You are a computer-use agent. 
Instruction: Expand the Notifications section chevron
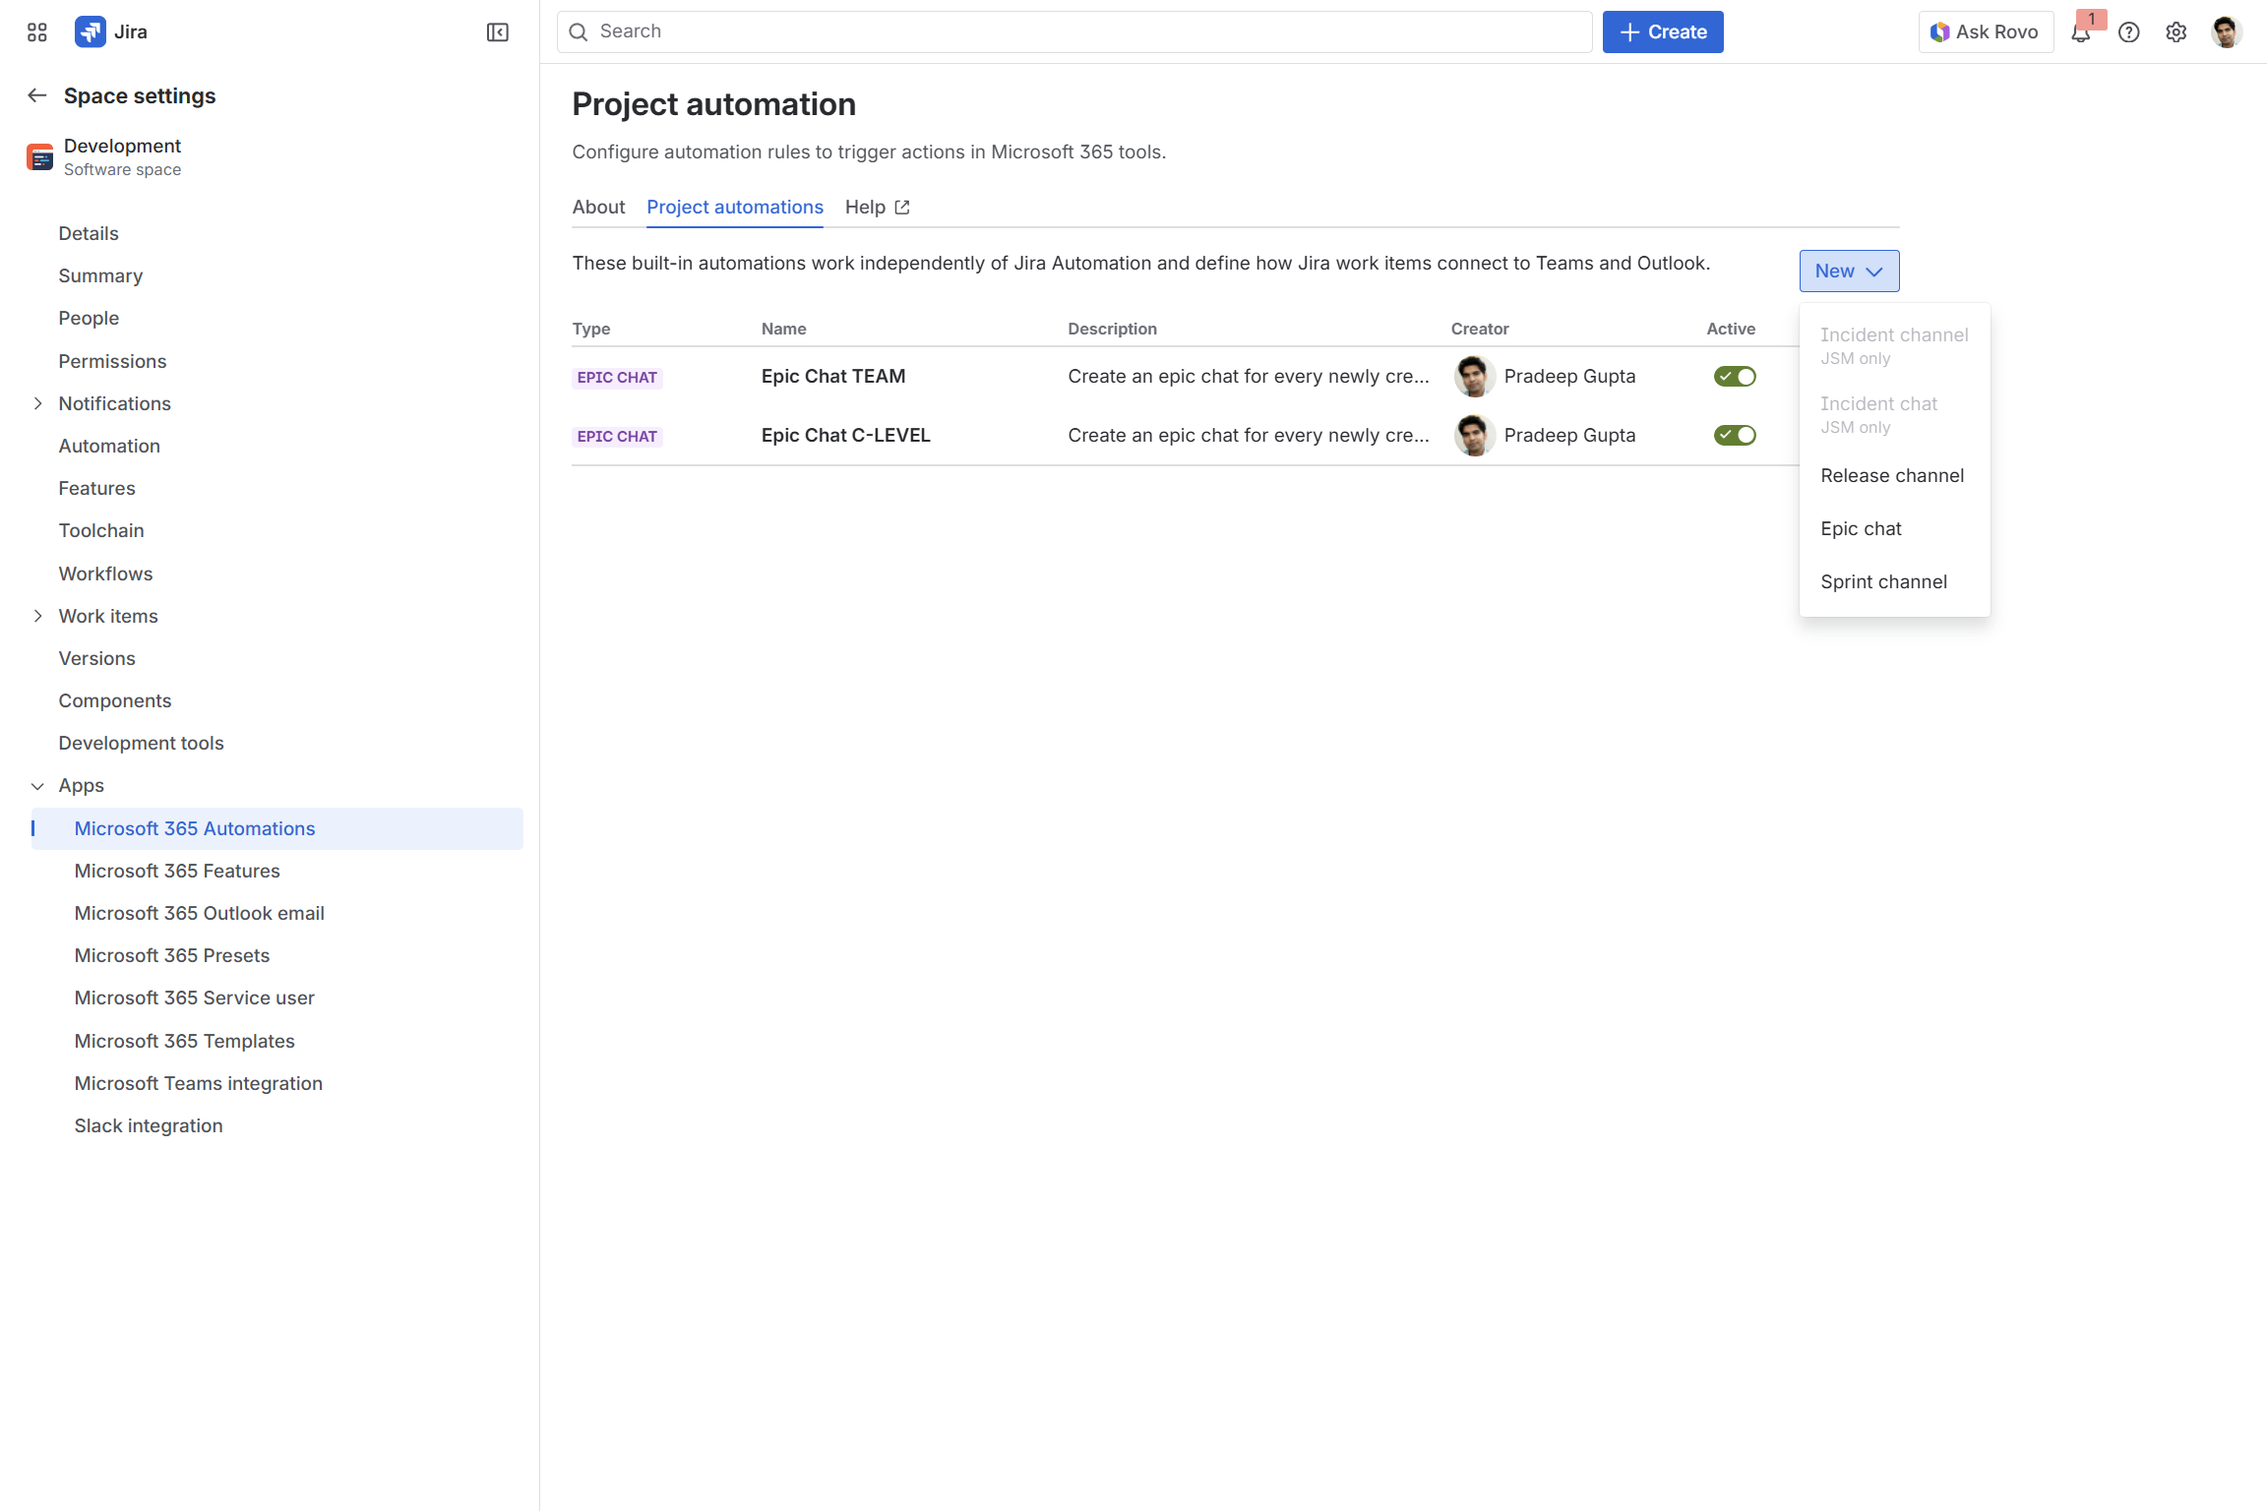click(37, 403)
